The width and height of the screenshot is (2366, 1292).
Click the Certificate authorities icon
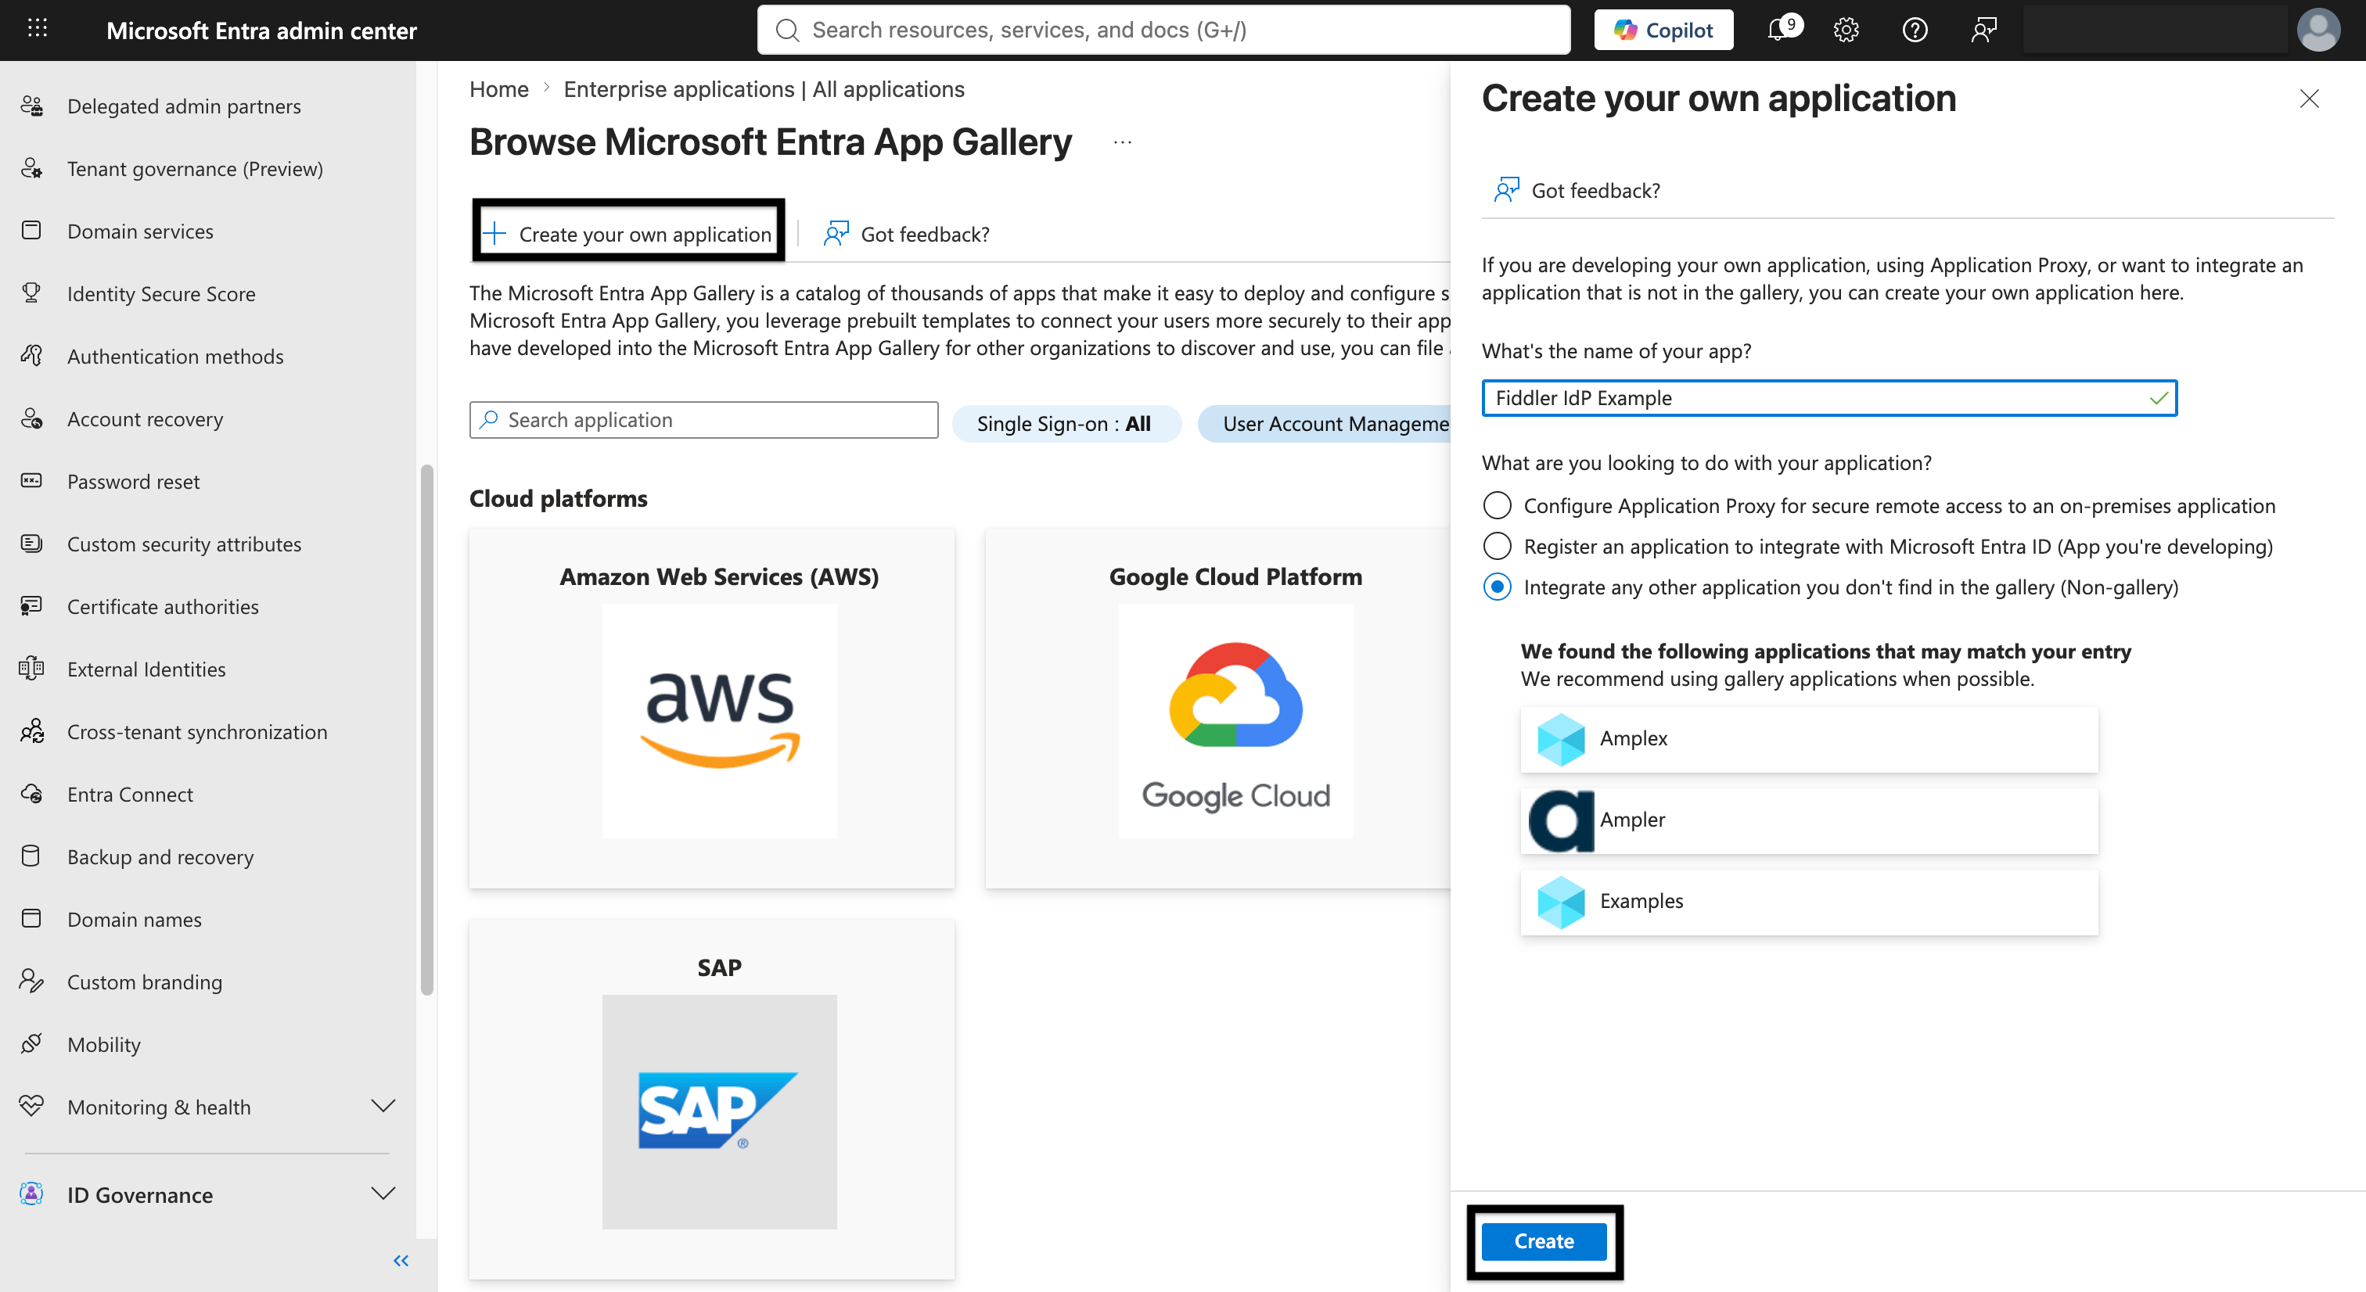click(32, 606)
